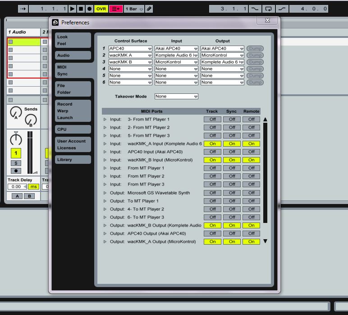Open Input dropdown showing Akai APC40

(176, 48)
